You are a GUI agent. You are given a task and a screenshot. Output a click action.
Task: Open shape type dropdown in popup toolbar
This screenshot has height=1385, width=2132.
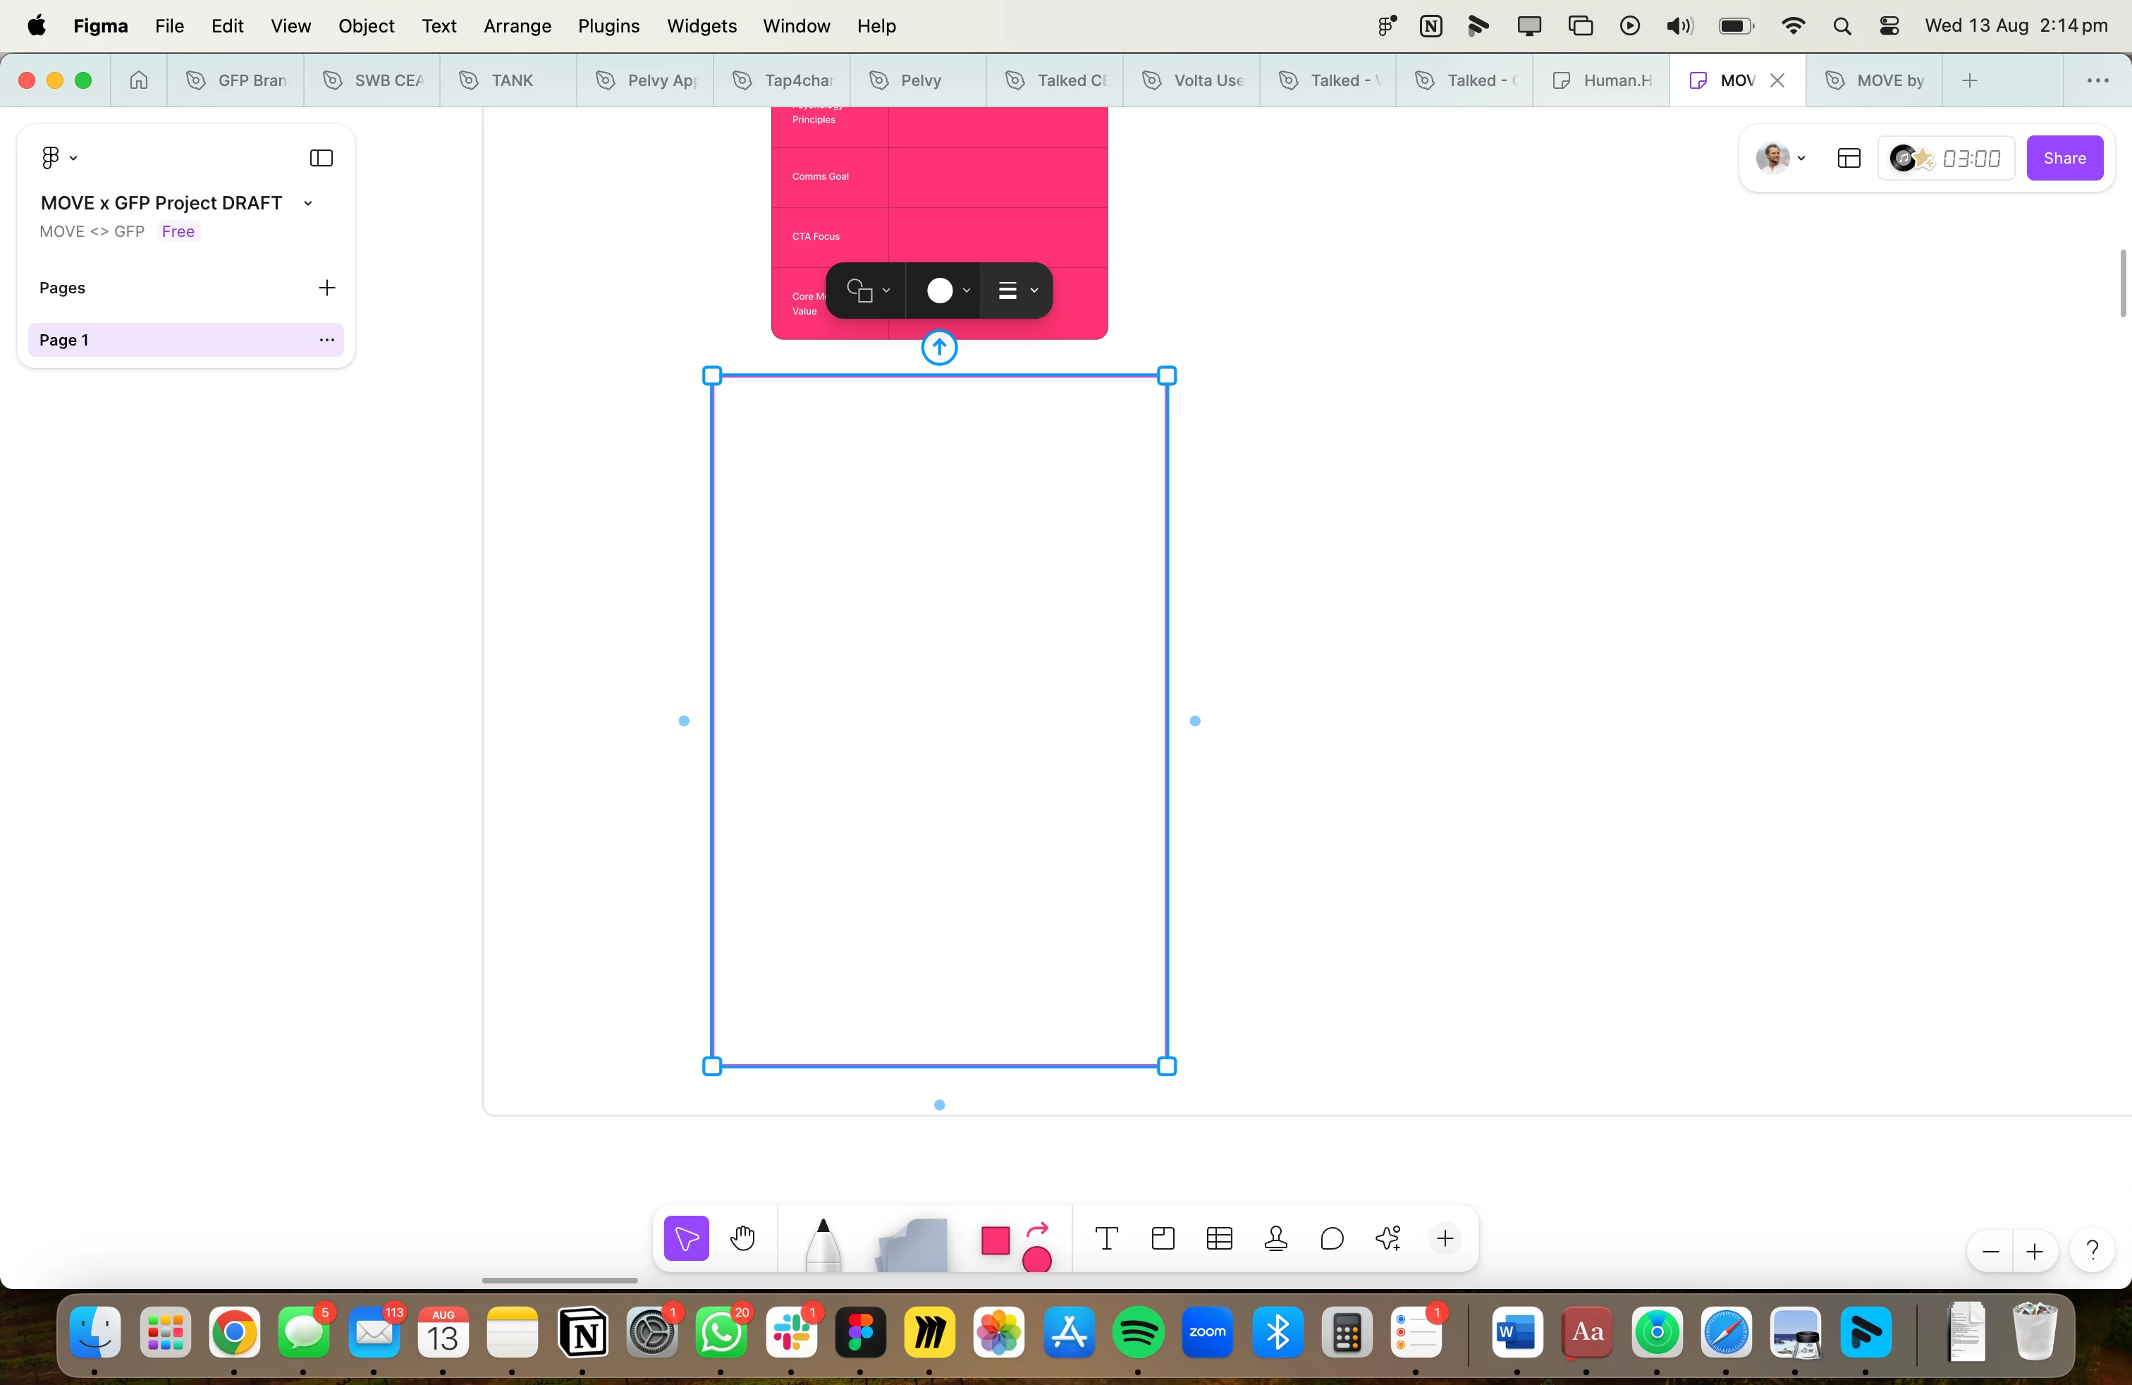(x=867, y=291)
